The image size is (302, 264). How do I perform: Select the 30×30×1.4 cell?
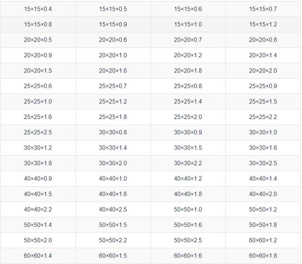pyautogui.click(x=113, y=148)
